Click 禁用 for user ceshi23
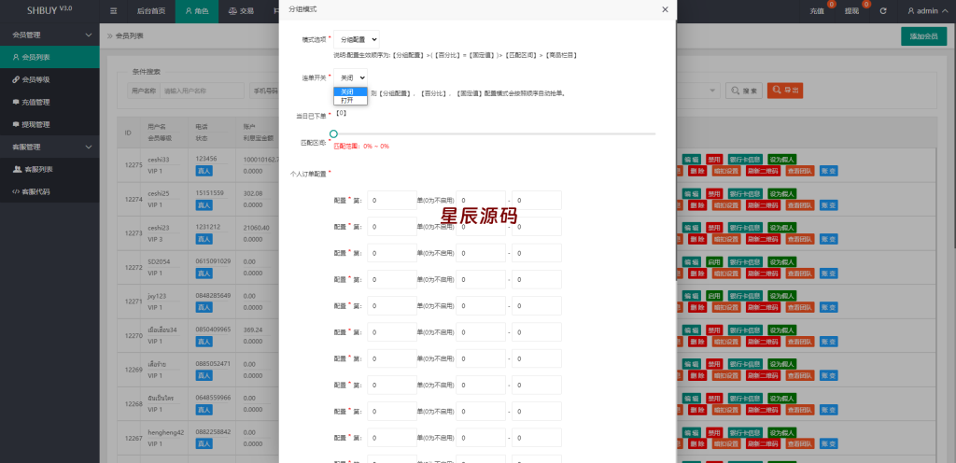This screenshot has height=463, width=956. coord(713,228)
